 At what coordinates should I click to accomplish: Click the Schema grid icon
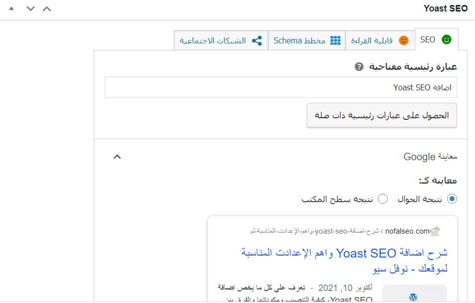click(x=335, y=40)
